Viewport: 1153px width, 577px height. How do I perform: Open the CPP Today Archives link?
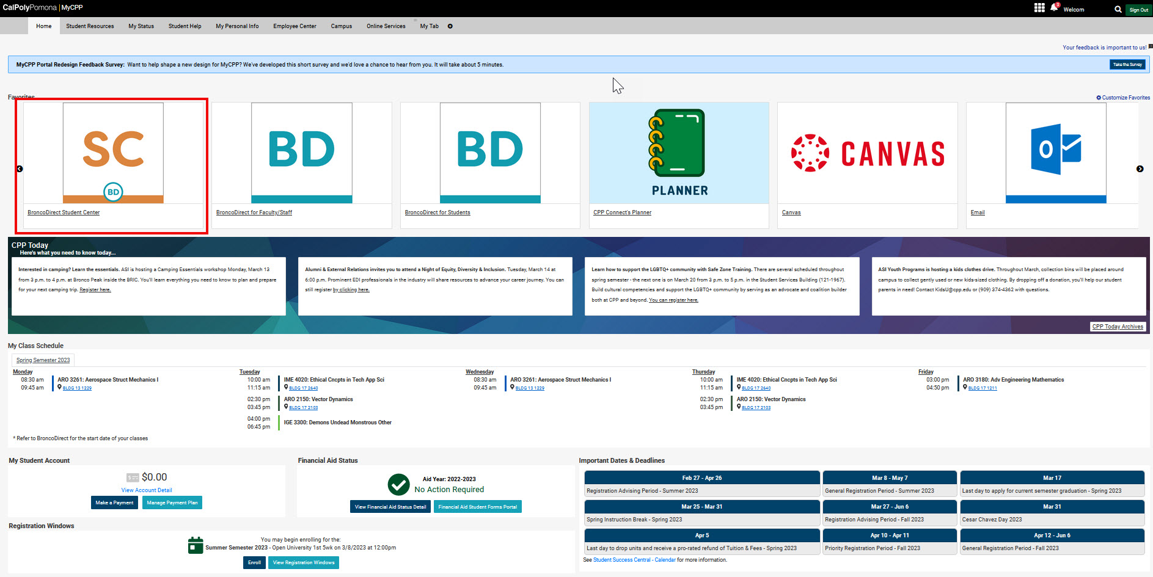1118,327
